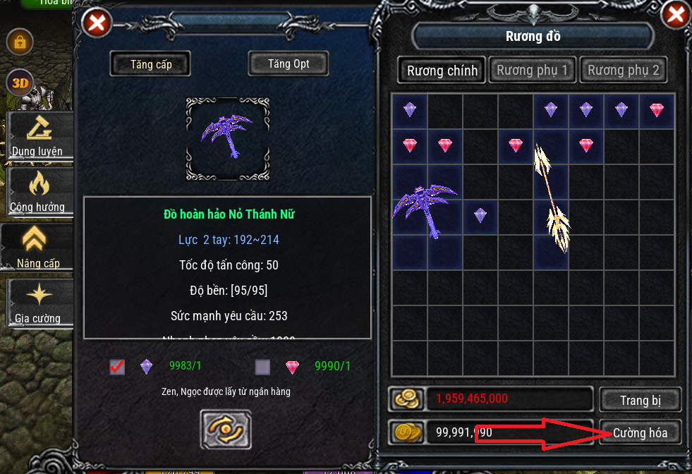Click the Cường hóa button
The height and width of the screenshot is (474, 692).
pyautogui.click(x=640, y=432)
